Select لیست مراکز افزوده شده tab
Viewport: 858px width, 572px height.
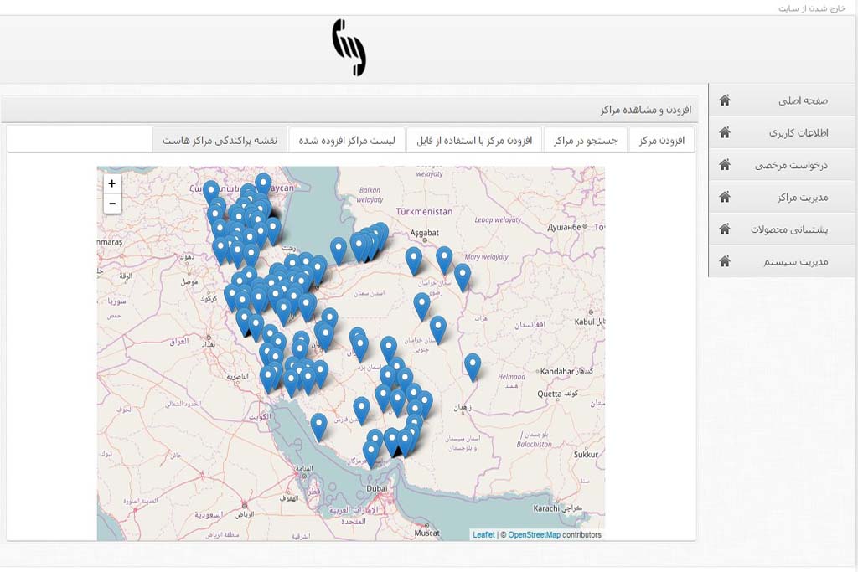347,140
